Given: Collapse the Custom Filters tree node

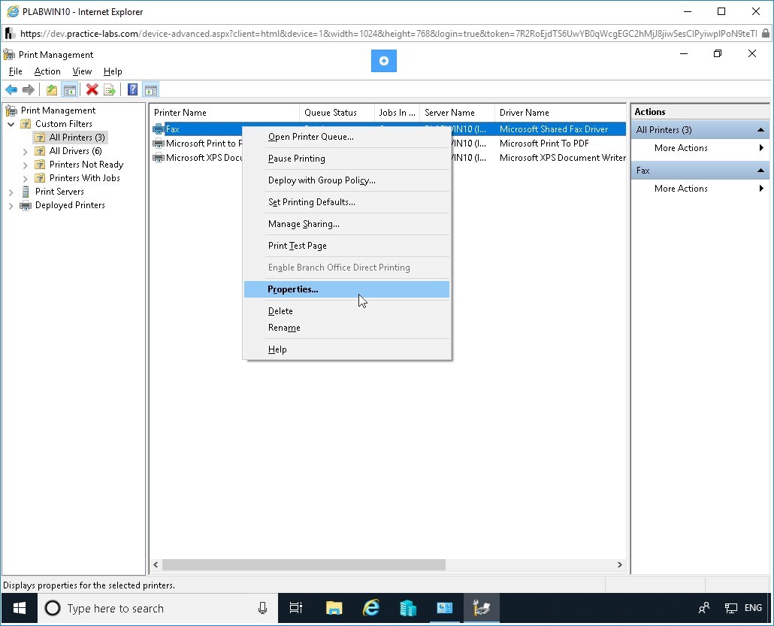Looking at the screenshot, I should coord(11,124).
